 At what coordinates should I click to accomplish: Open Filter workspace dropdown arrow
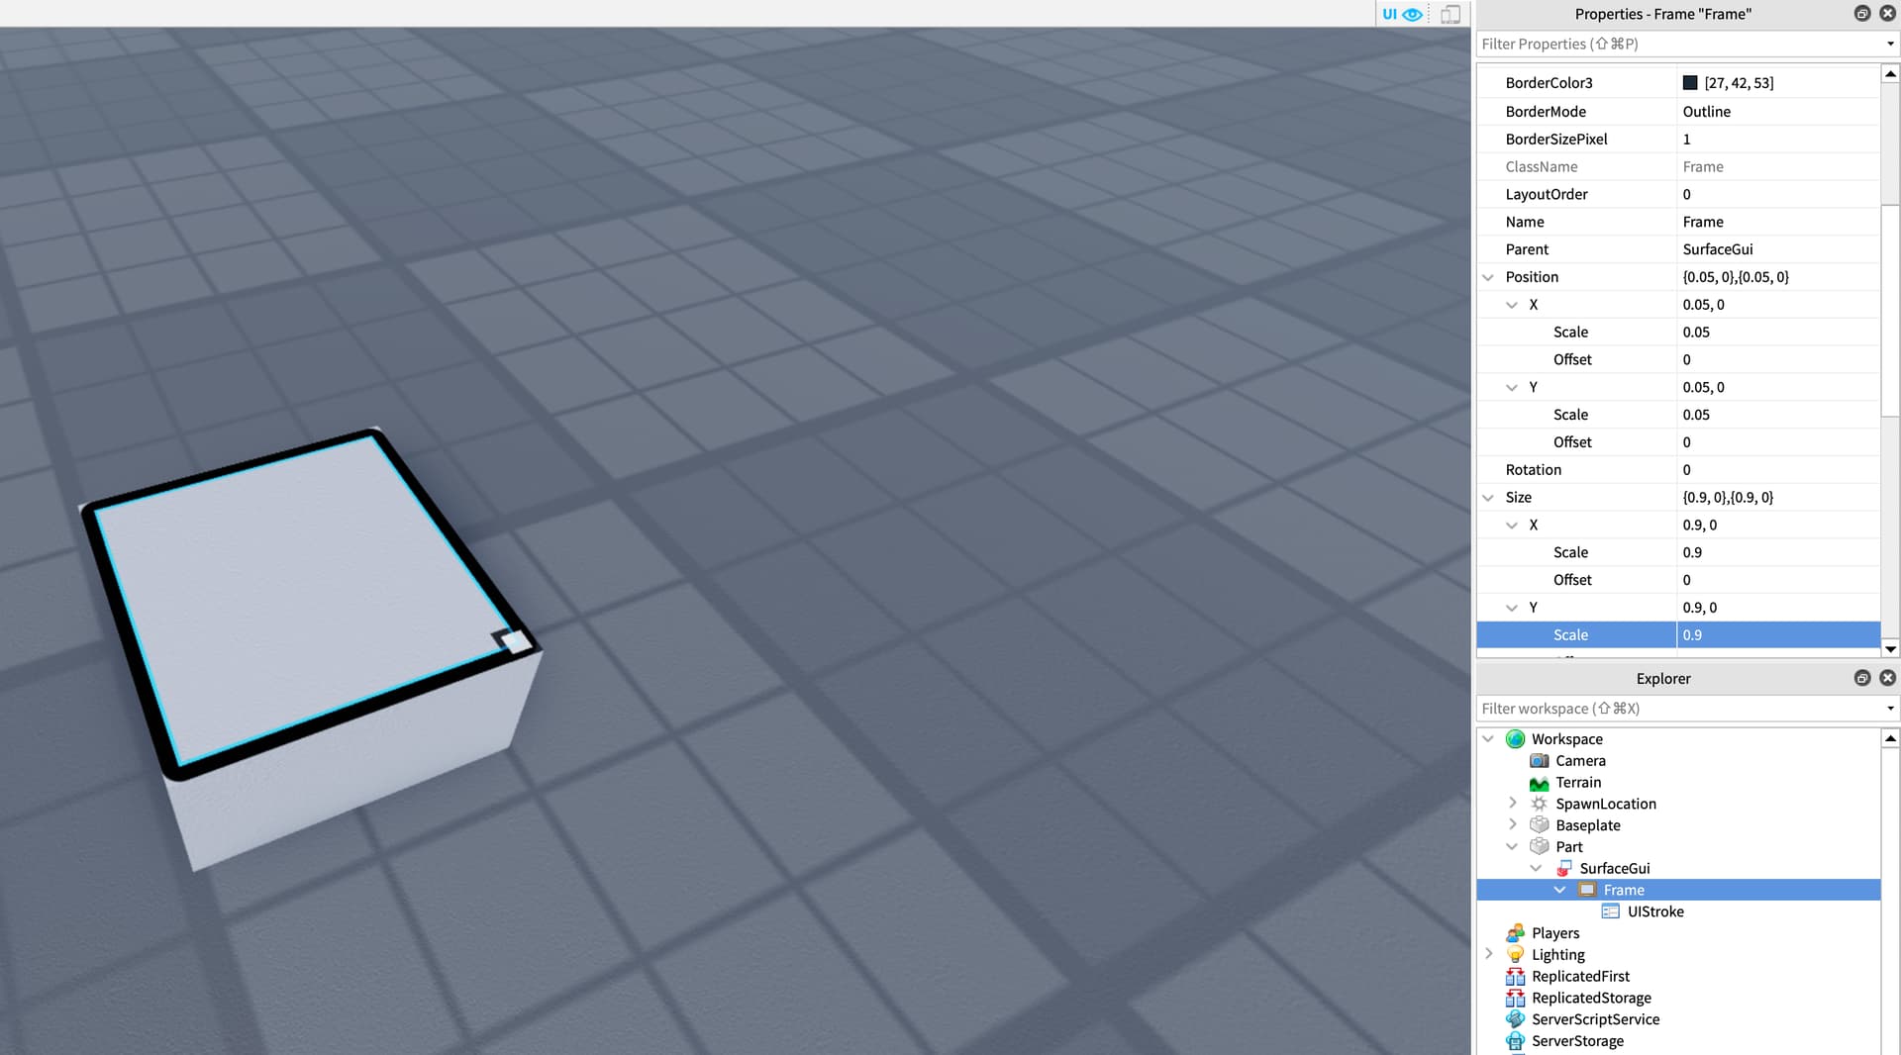(x=1890, y=709)
